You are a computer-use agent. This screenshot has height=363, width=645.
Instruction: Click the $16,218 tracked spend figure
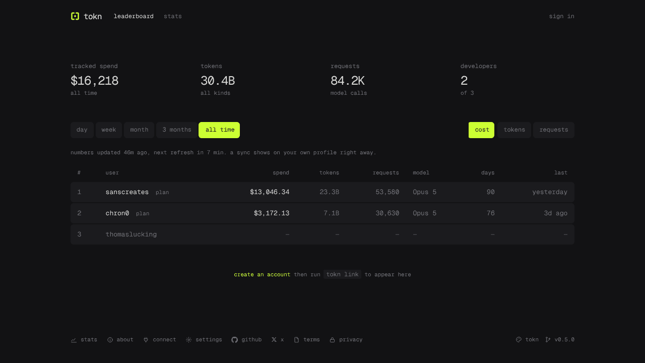(x=94, y=81)
